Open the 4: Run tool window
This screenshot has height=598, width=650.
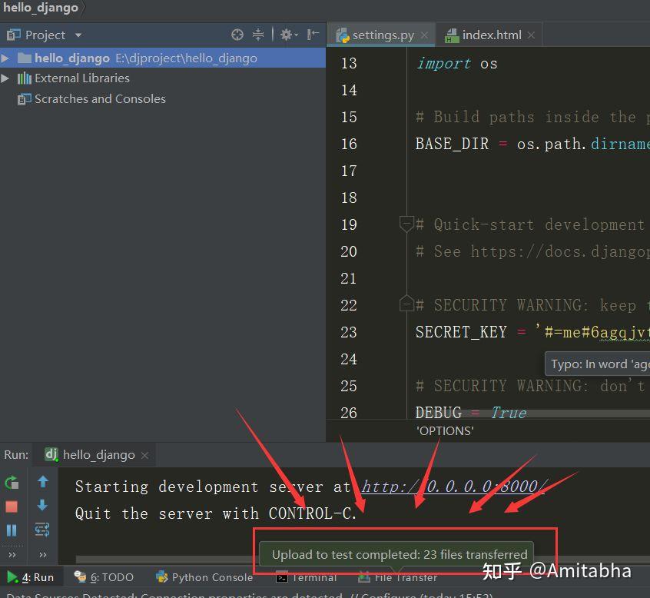pyautogui.click(x=31, y=577)
